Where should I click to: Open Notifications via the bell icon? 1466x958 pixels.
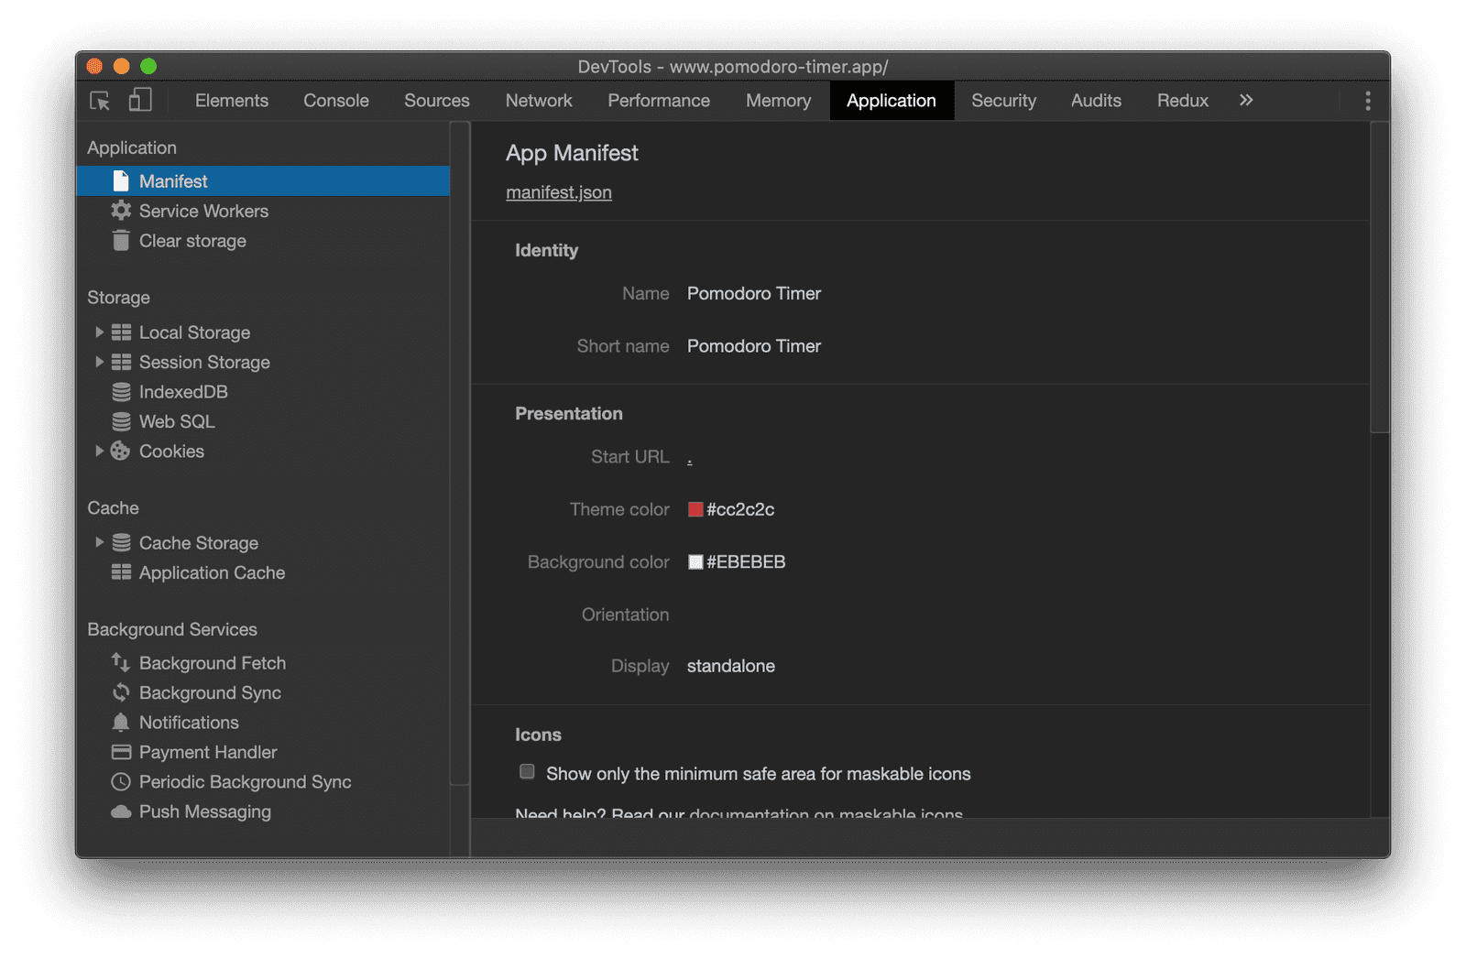point(122,722)
